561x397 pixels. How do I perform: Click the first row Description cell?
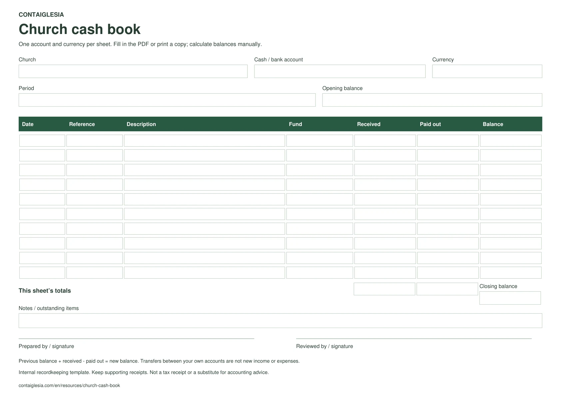pyautogui.click(x=205, y=141)
